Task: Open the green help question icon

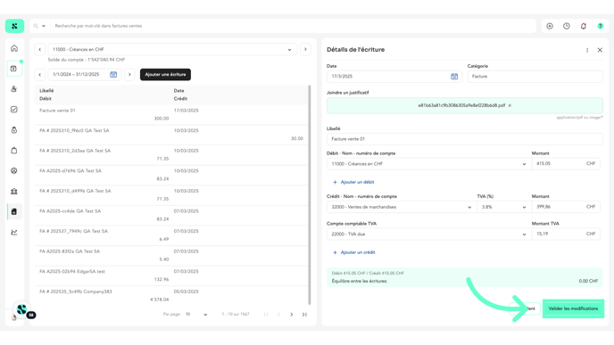Action: pos(601,26)
